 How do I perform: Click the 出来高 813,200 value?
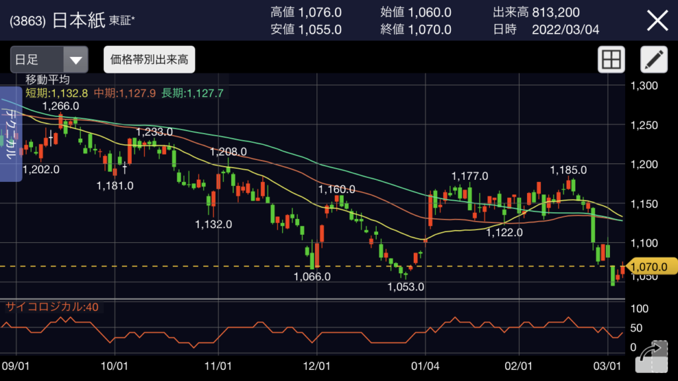tap(536, 12)
